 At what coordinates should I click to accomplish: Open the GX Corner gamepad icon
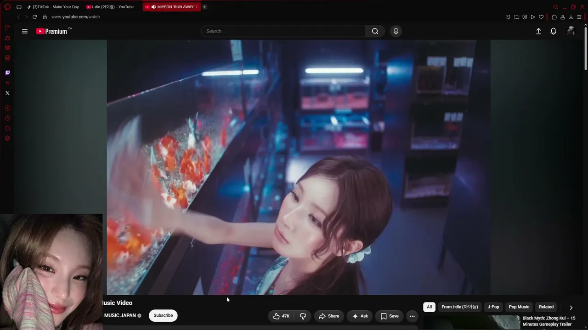[19, 7]
